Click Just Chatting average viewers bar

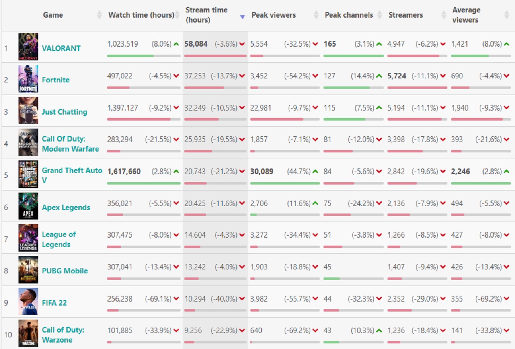pyautogui.click(x=481, y=119)
